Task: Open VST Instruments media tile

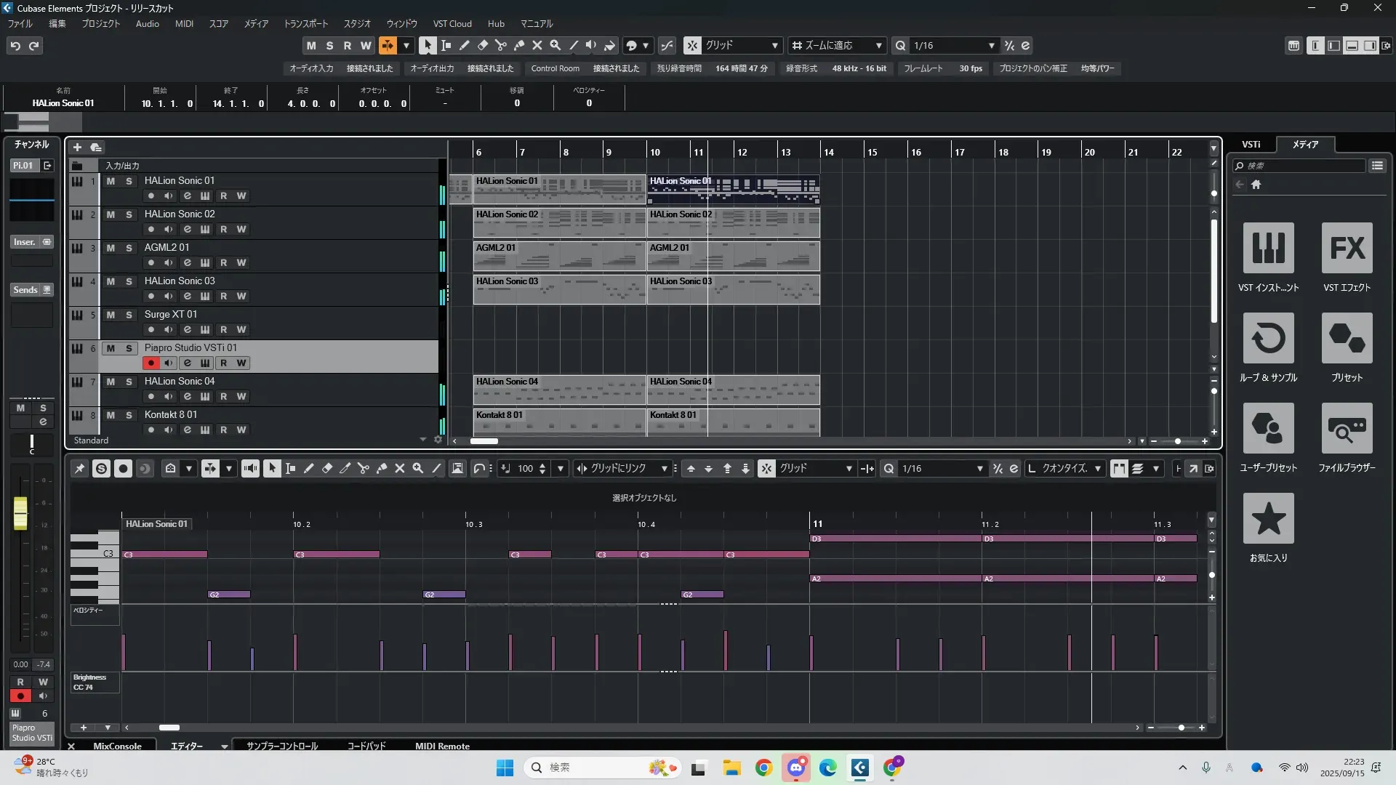Action: (1268, 249)
